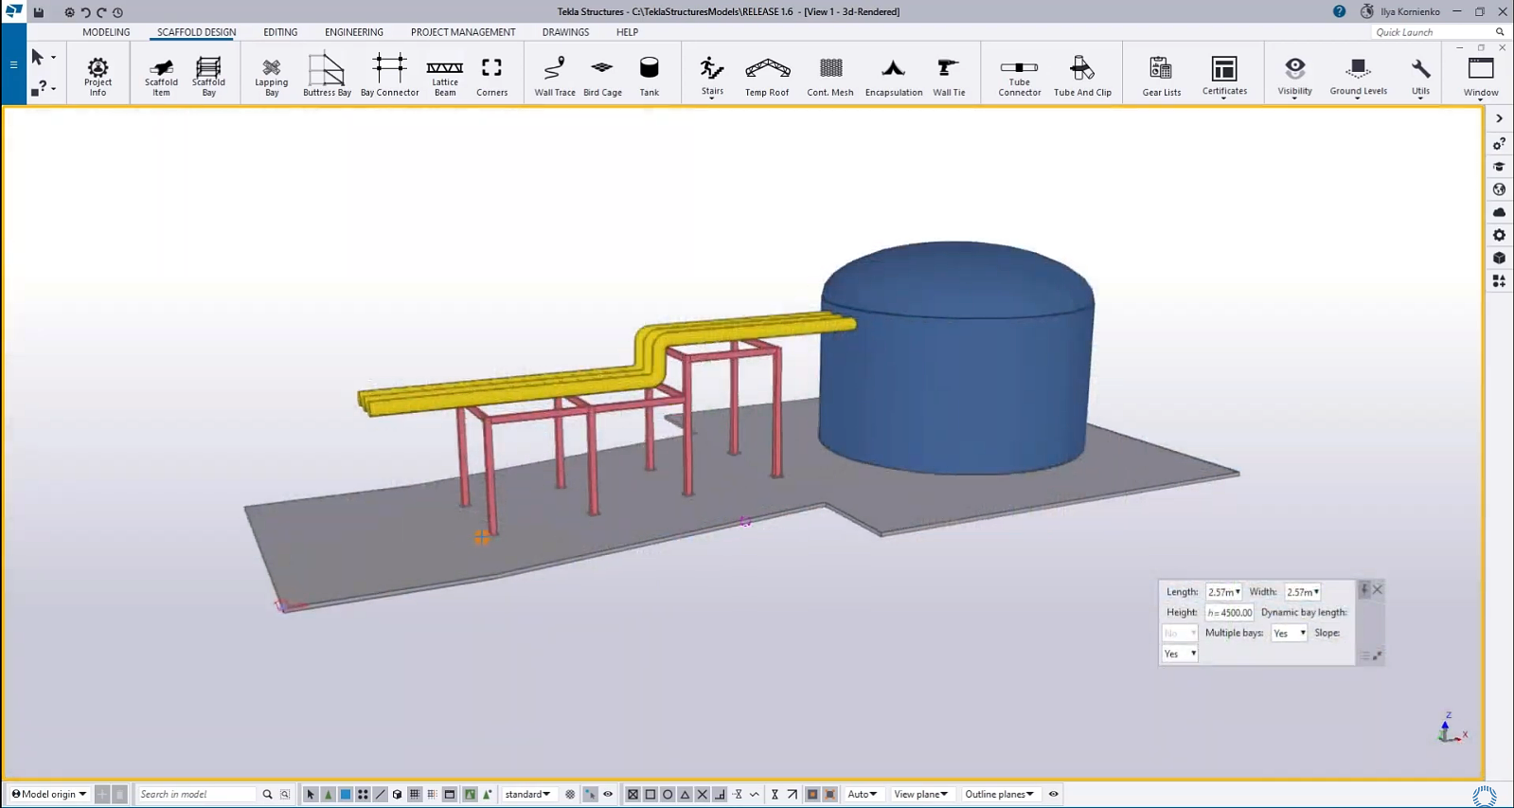
Task: Select the Lattice Beam tool
Action: pos(445,76)
